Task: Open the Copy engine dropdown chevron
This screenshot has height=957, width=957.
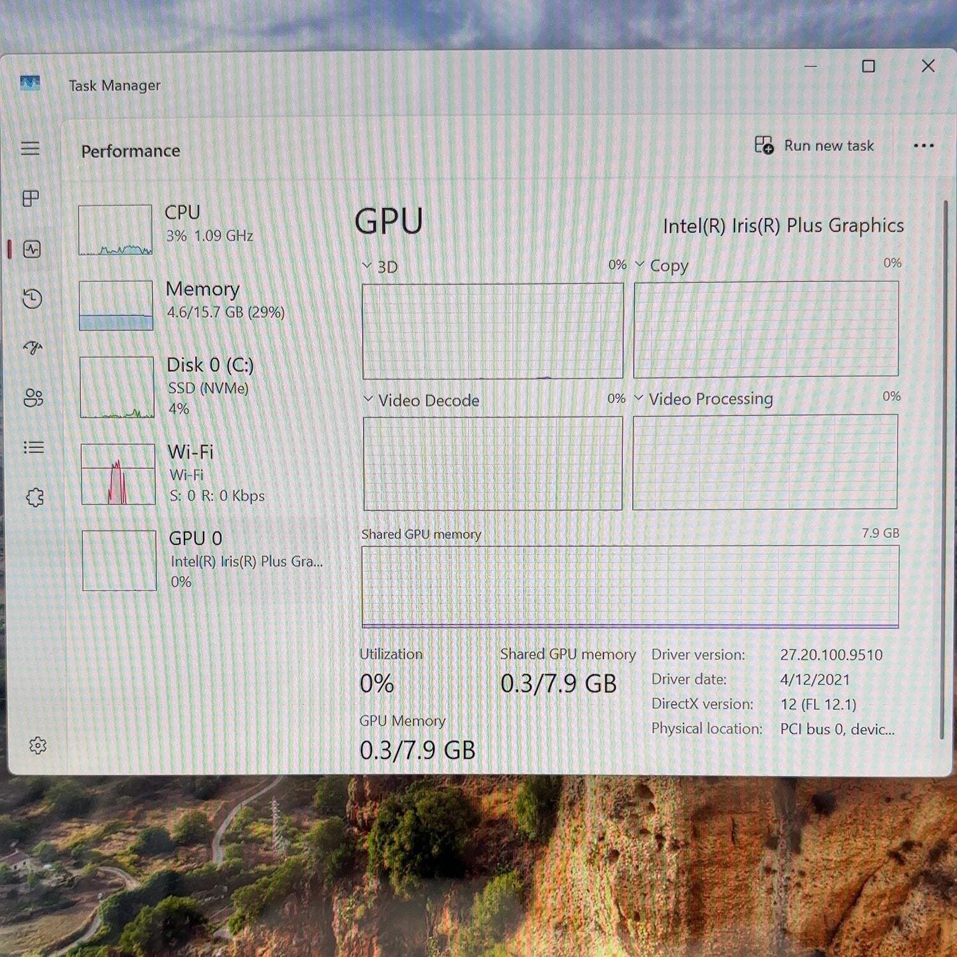Action: pos(640,263)
